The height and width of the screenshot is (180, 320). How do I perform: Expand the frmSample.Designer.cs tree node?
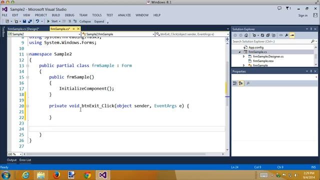243,56
